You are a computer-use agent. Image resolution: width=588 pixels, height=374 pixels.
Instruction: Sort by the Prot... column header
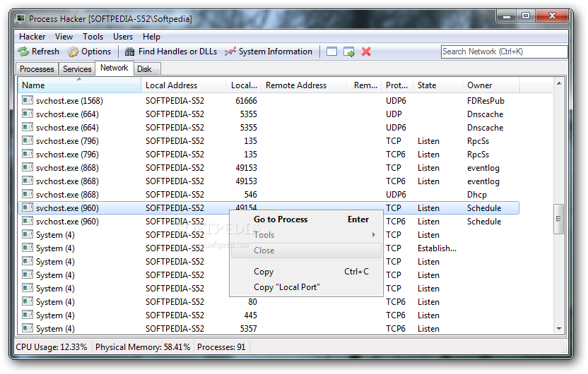pyautogui.click(x=397, y=85)
